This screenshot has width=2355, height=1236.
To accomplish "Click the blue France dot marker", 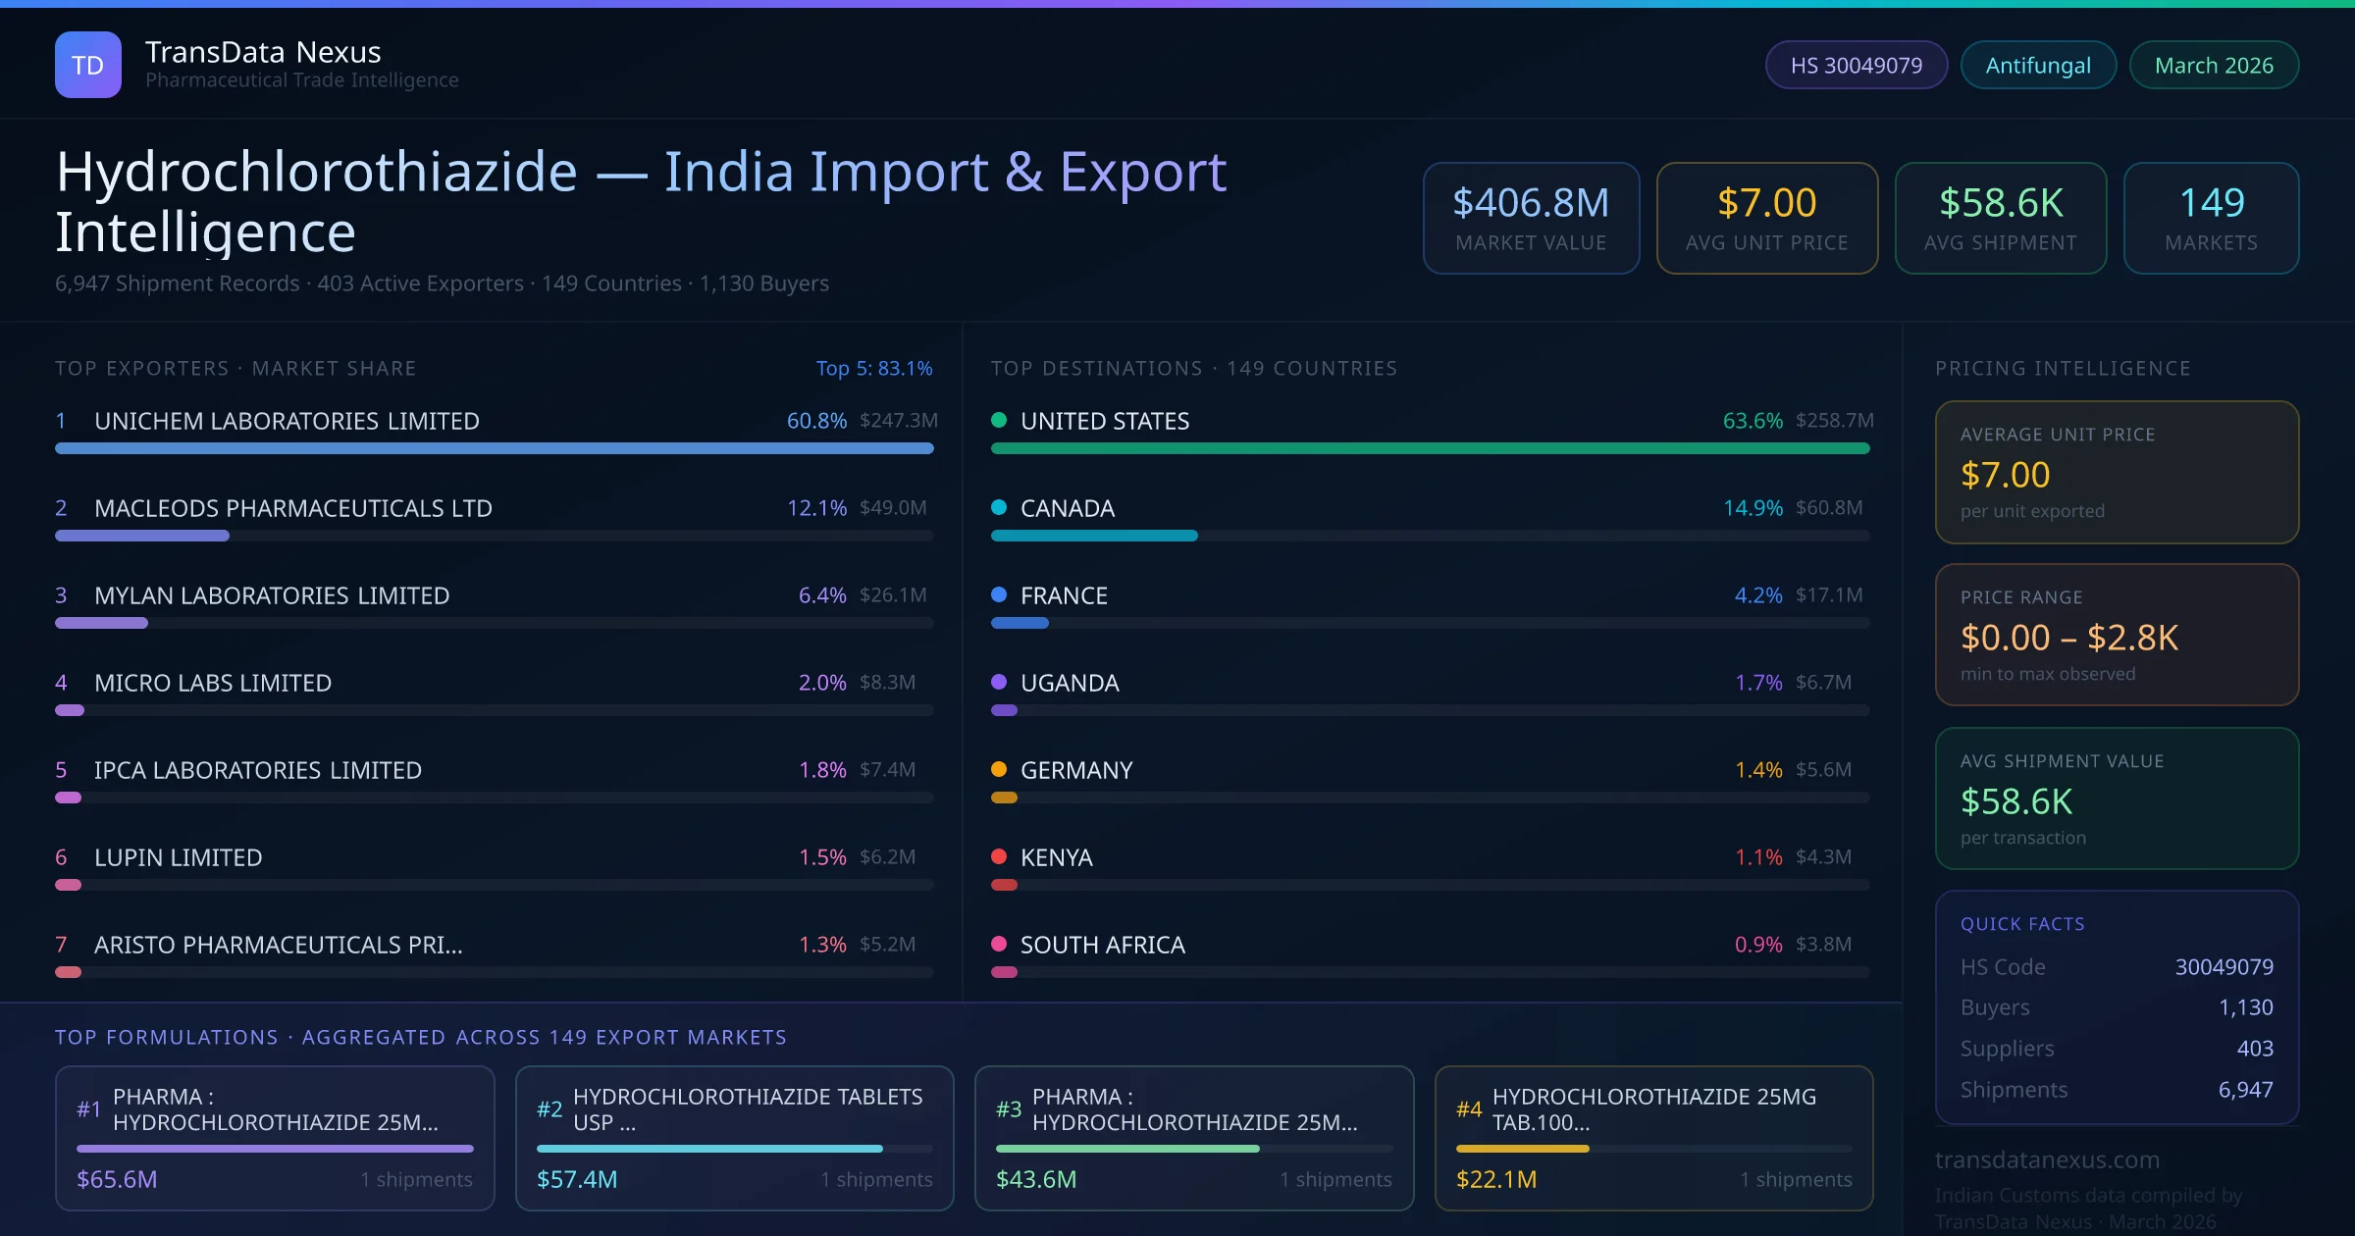I will pos(999,594).
